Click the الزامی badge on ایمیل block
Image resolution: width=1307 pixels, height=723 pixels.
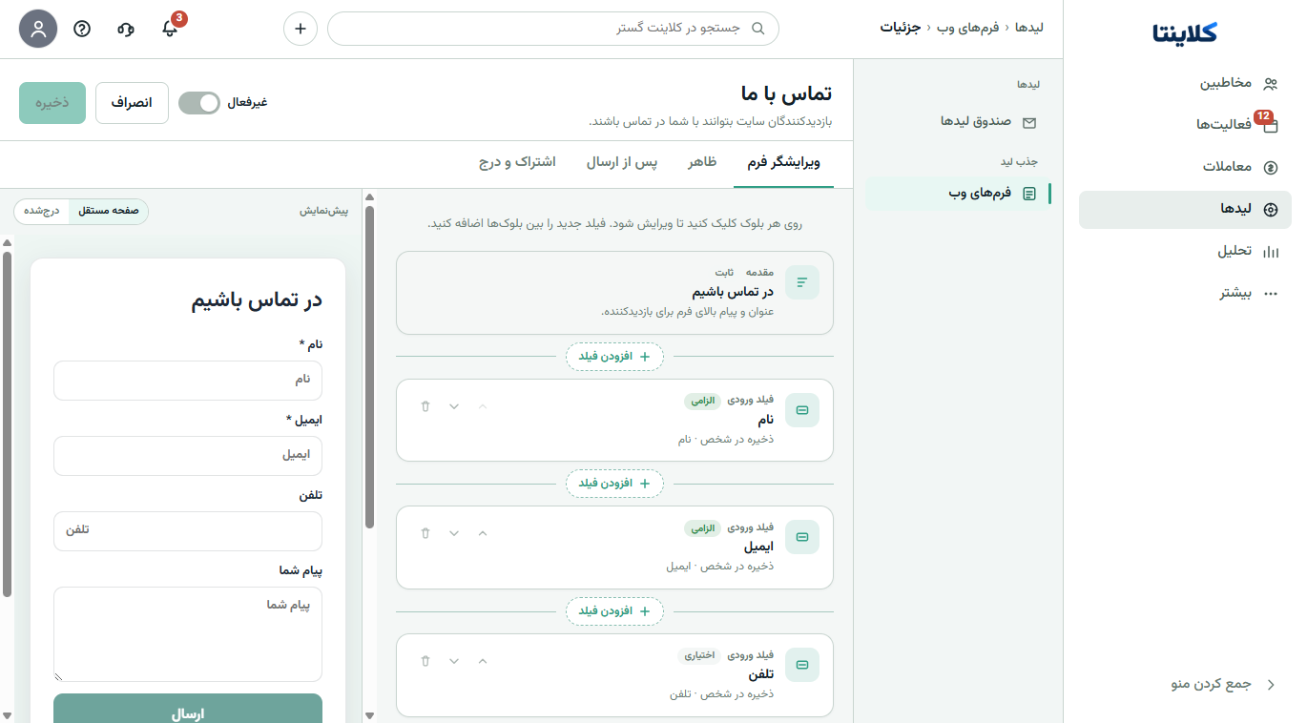pos(703,527)
